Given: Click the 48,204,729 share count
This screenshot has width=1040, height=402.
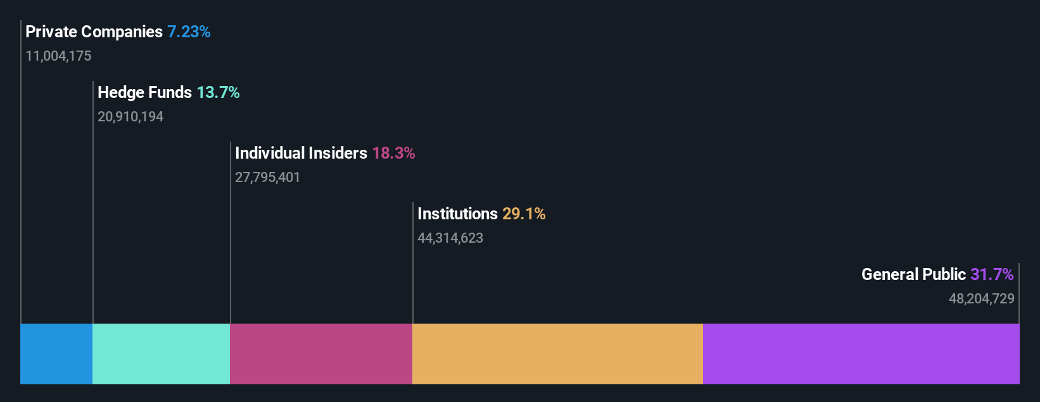Looking at the screenshot, I should (x=982, y=299).
